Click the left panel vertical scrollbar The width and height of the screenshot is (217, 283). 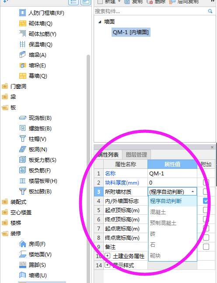(88, 168)
